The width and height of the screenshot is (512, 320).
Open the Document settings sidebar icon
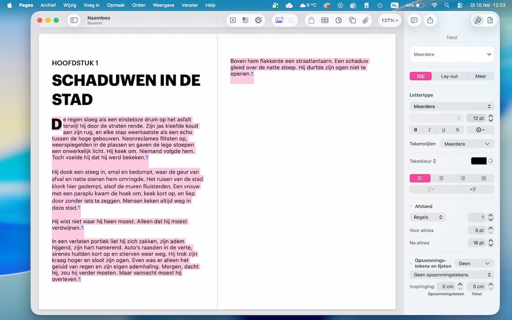point(490,20)
